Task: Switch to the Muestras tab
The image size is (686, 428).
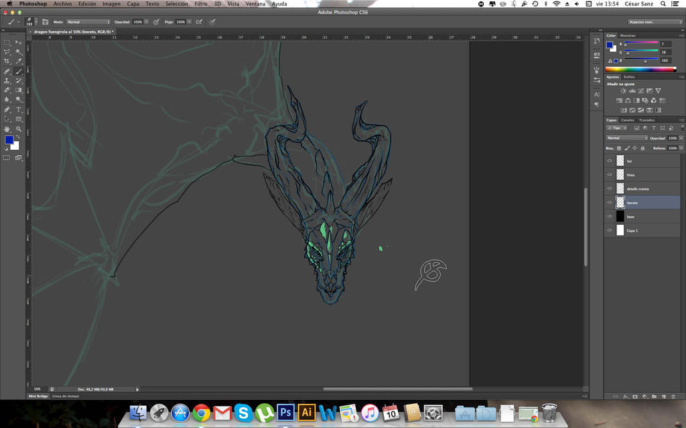Action: [x=627, y=36]
